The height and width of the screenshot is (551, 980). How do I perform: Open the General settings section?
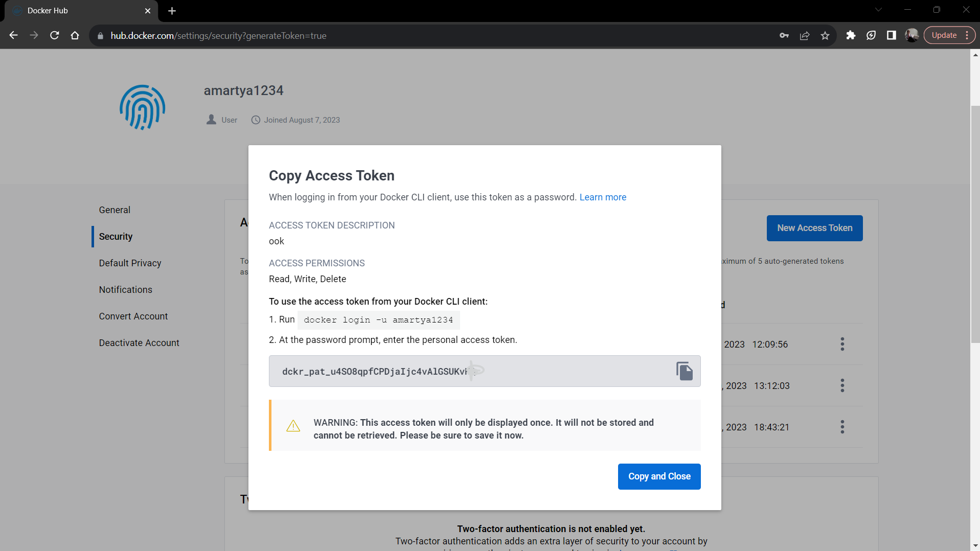point(115,210)
